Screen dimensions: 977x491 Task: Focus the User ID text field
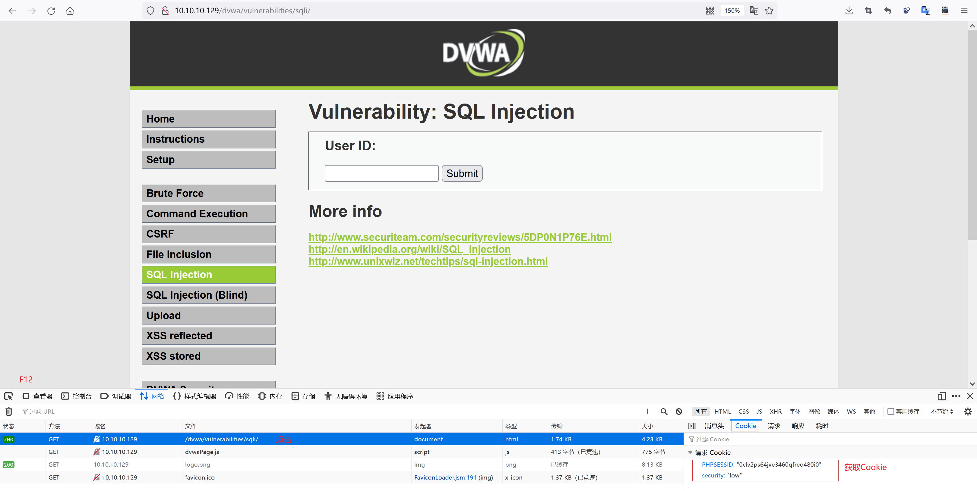pos(381,173)
